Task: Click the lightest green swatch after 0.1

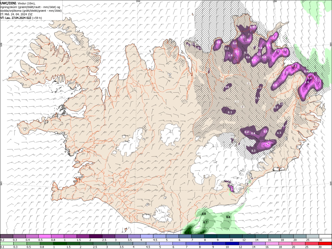Action: 7,244
